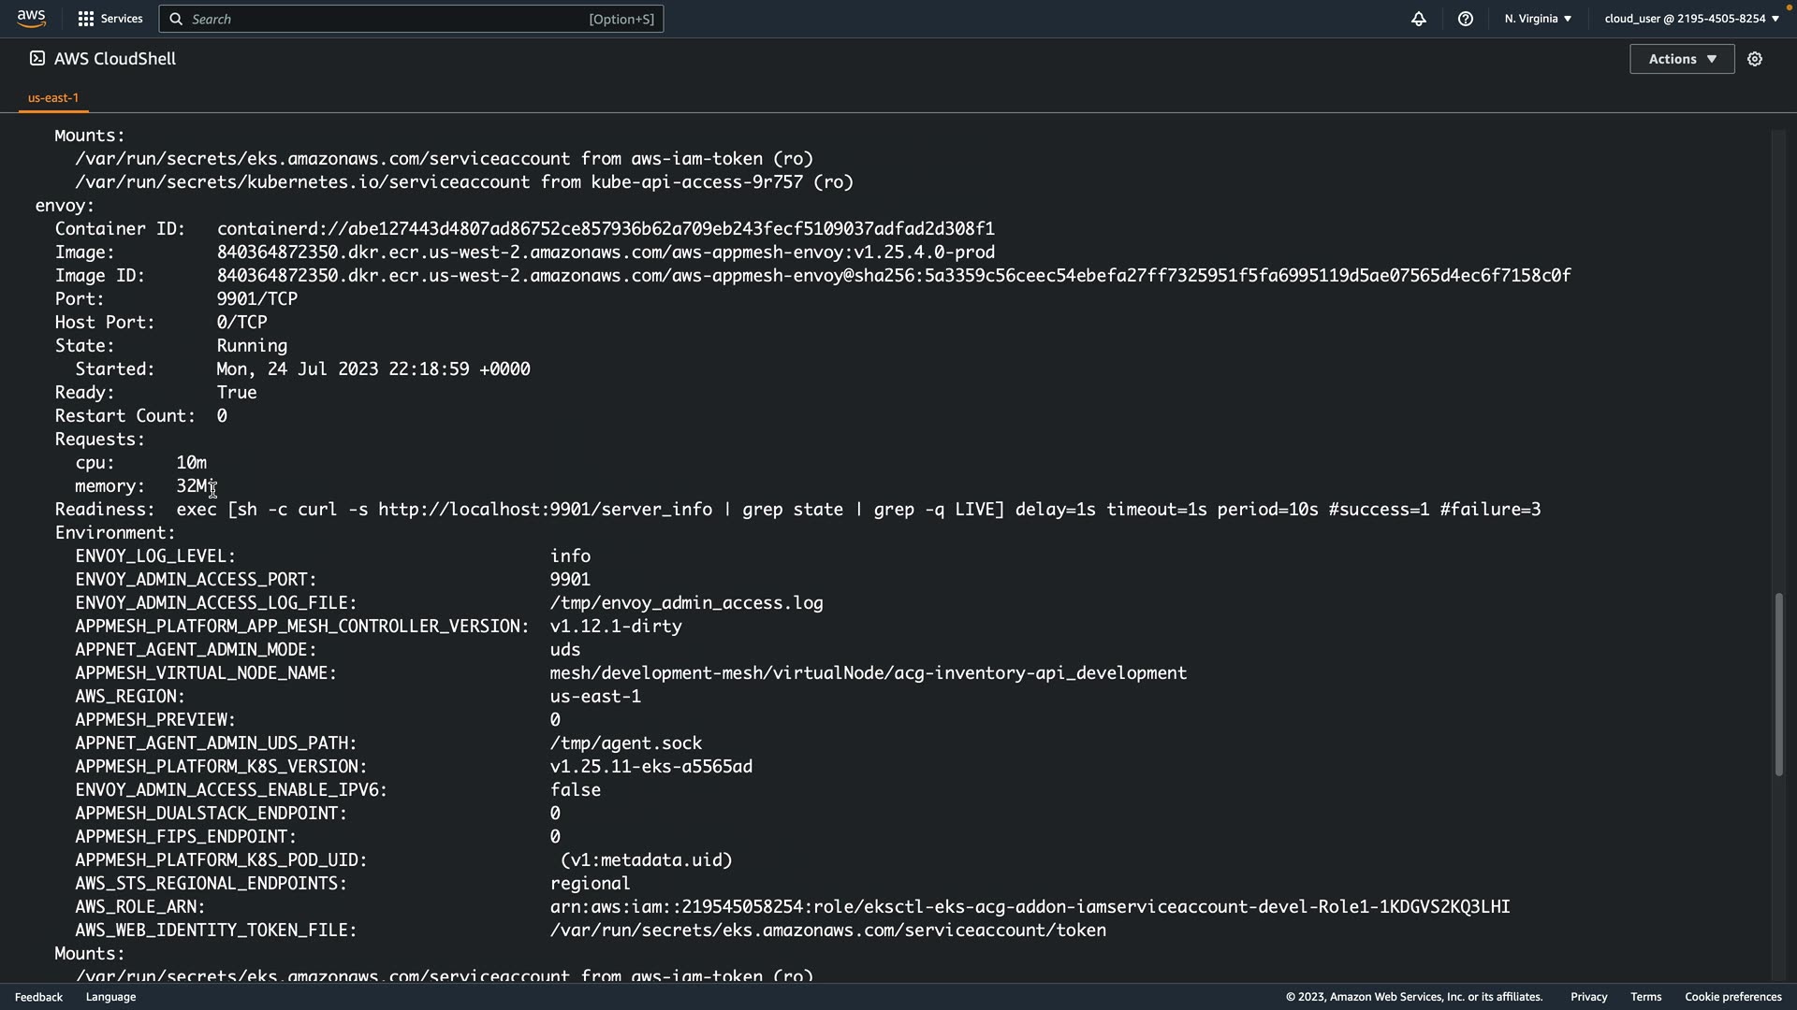Open Cookie preferences in footer
Image resolution: width=1797 pixels, height=1010 pixels.
(x=1732, y=997)
